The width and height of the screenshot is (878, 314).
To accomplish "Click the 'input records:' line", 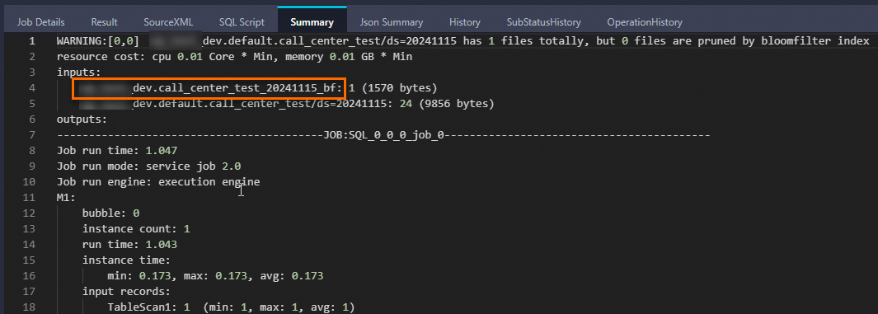I will (x=127, y=292).
